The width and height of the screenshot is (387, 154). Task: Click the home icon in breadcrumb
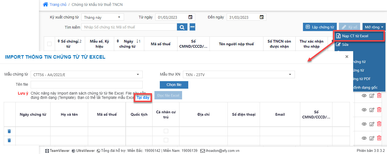pos(45,5)
